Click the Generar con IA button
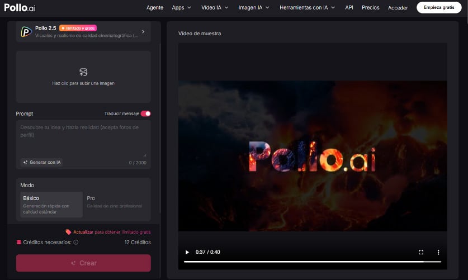468x280 pixels. pyautogui.click(x=42, y=162)
